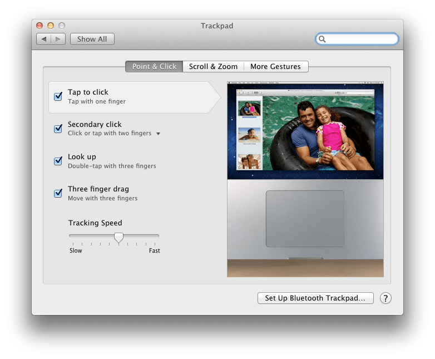Screen dimensions: 435x359
Task: Click 'Double-tap with three fingers' text
Action: pos(112,166)
